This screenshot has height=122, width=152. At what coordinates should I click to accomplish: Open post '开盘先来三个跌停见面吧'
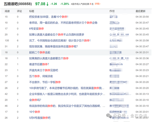pos(43,70)
